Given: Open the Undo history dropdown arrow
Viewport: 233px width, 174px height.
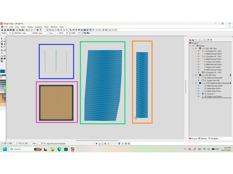Looking at the screenshot, I should (x=29, y=30).
